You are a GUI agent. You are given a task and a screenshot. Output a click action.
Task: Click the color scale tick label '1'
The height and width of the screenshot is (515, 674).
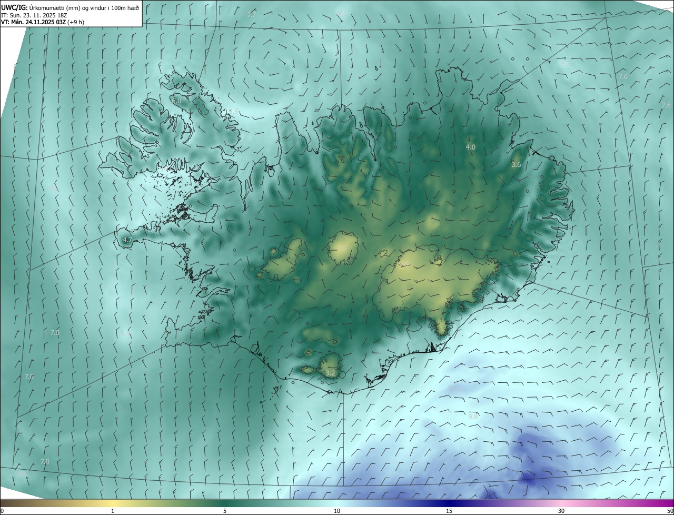click(x=113, y=511)
